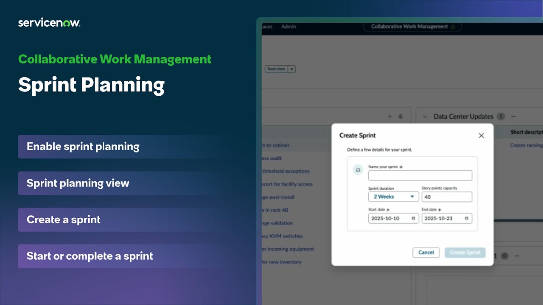
Task: Open the Start date calendar picker icon
Action: (414, 219)
